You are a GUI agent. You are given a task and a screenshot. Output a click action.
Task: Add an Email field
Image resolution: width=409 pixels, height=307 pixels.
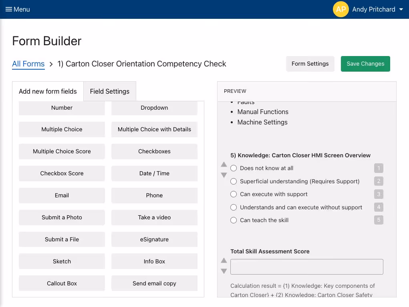click(62, 195)
